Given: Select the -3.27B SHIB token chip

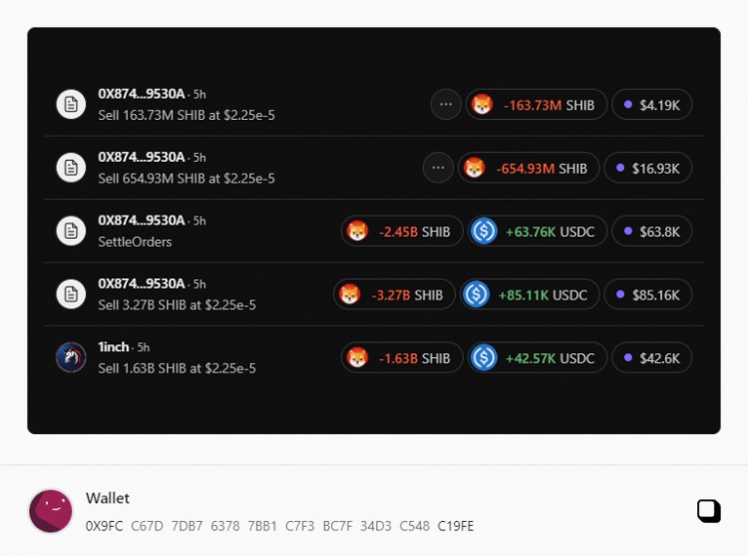Looking at the screenshot, I should (394, 294).
